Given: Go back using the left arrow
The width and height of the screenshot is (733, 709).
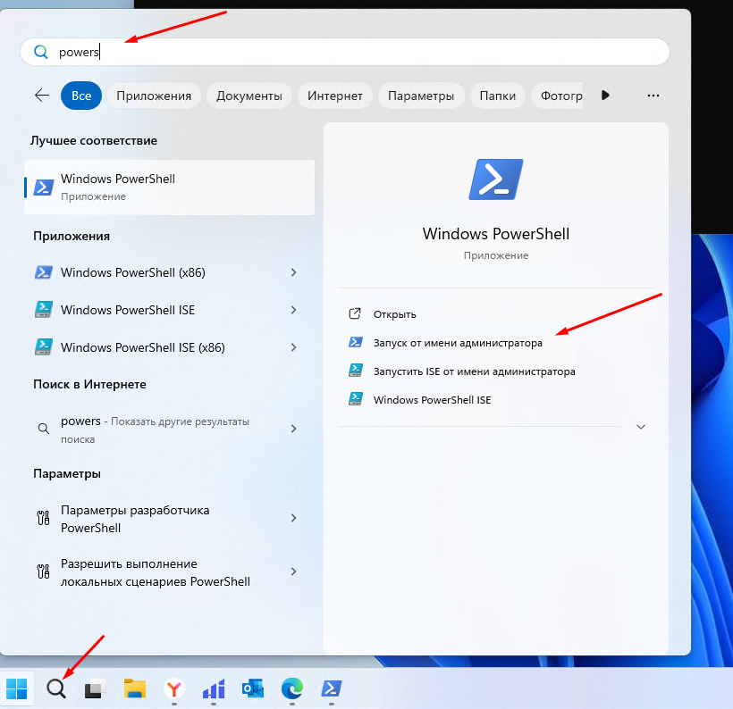Looking at the screenshot, I should [x=42, y=96].
